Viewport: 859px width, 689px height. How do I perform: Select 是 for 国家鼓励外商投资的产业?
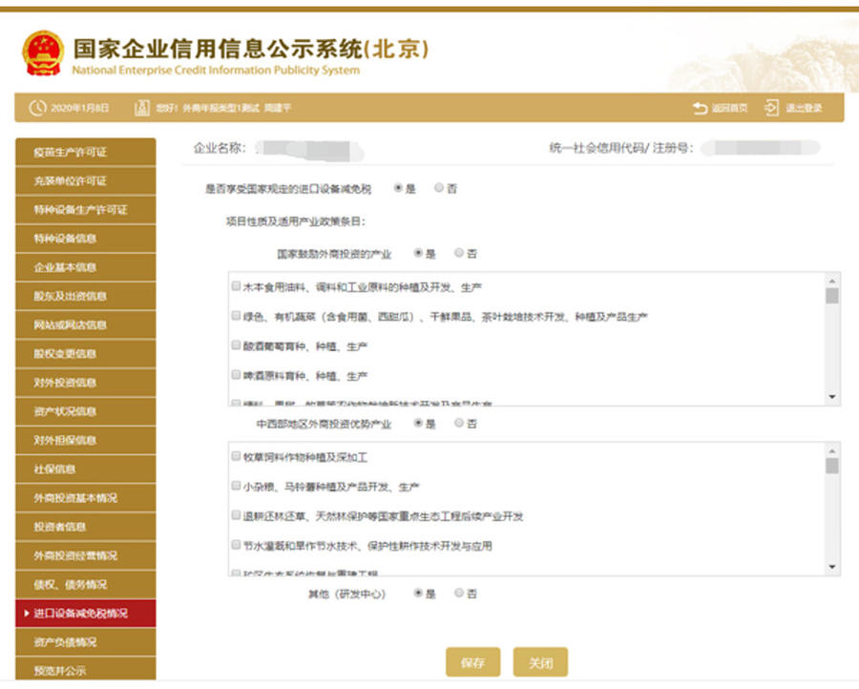418,253
